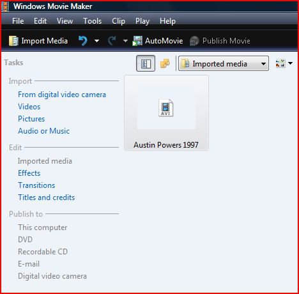Click From digital video camera link

coord(62,95)
